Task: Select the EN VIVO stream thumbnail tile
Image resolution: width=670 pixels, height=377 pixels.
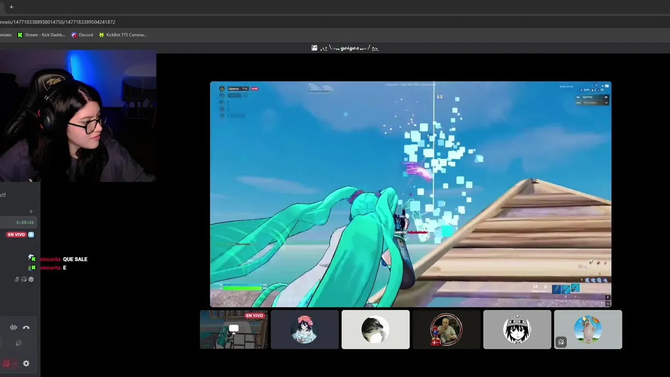Action: click(234, 329)
